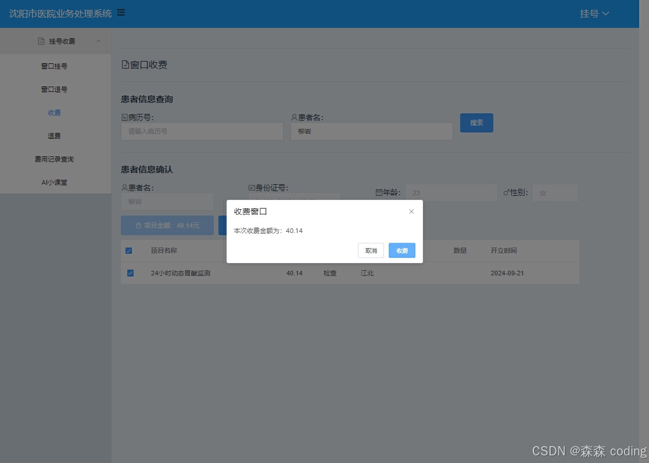The height and width of the screenshot is (463, 649).
Task: Click the clipboard icon on the 项目金额 button
Action: pos(139,225)
